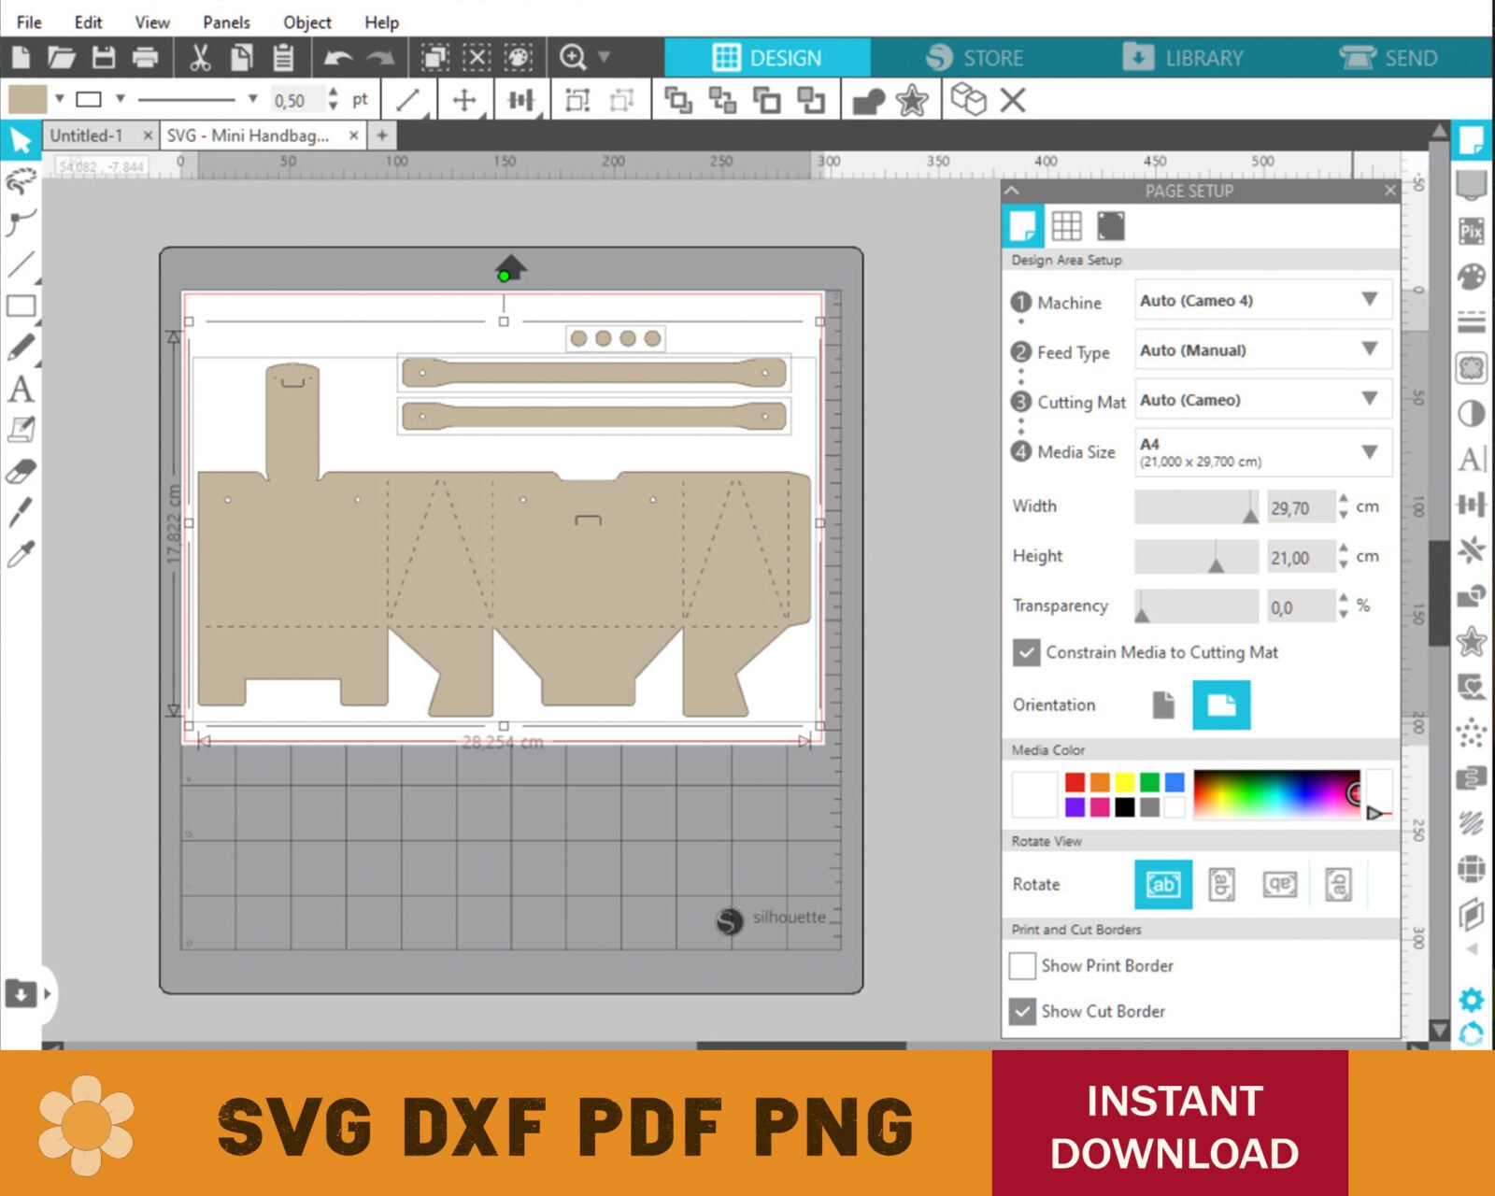Open Preferences gear icon

pyautogui.click(x=1472, y=1000)
